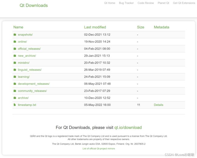The height and width of the screenshot is (158, 197).
Task: Open the online/ directory link
Action: click(22, 42)
